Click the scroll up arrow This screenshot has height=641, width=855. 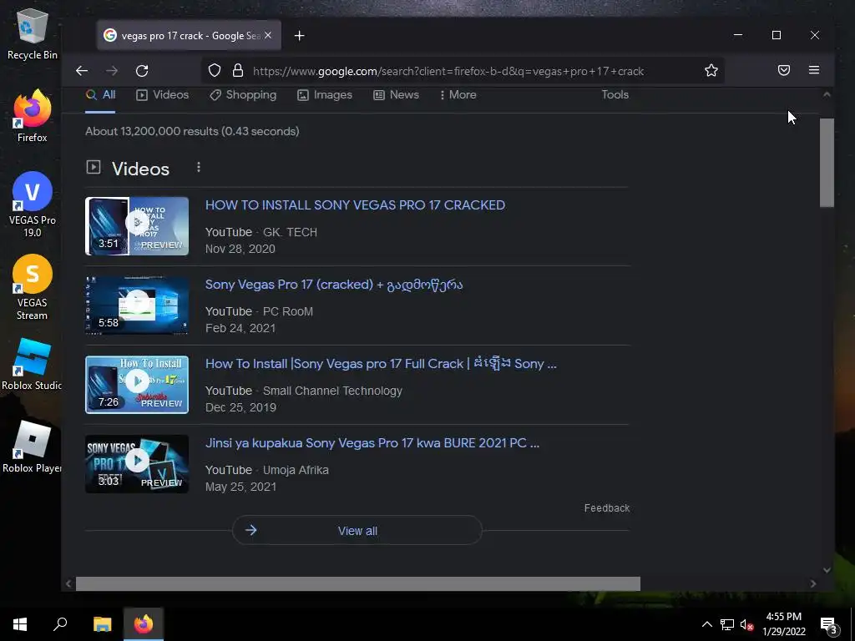click(827, 94)
